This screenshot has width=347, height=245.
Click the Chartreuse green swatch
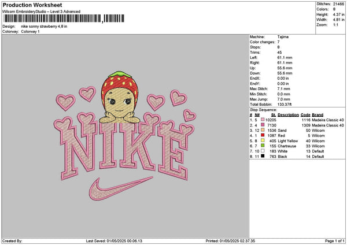(262, 146)
